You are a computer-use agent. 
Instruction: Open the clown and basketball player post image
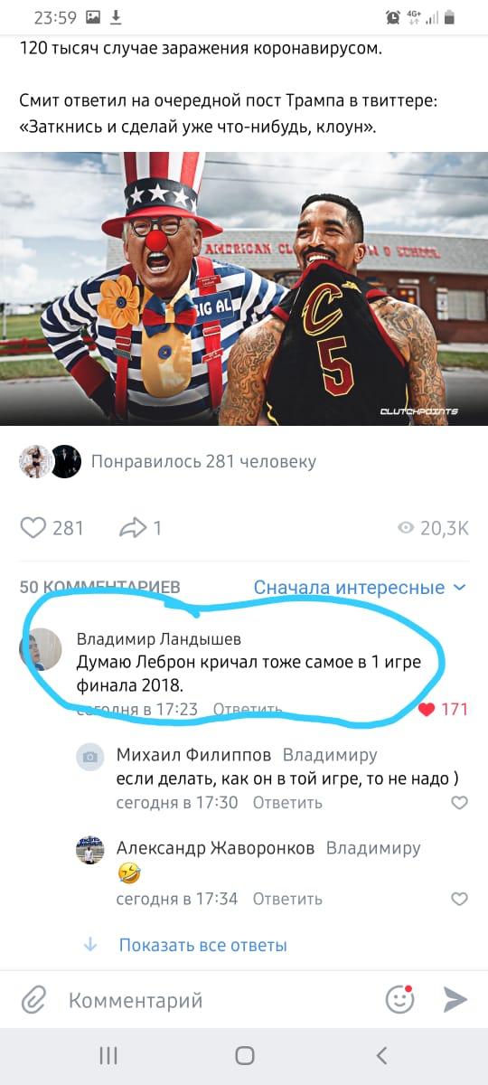(244, 289)
